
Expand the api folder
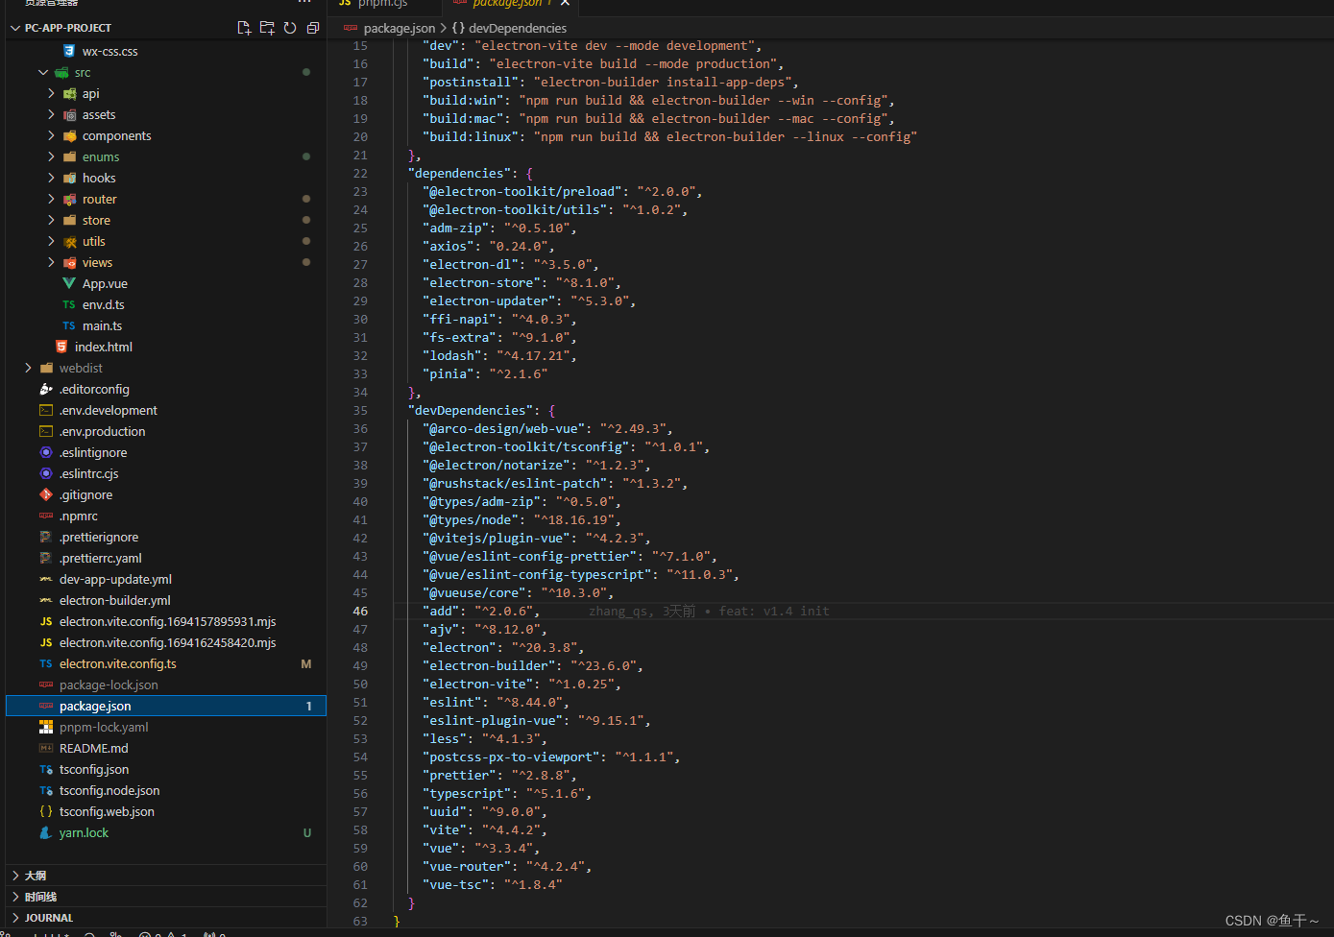click(51, 93)
